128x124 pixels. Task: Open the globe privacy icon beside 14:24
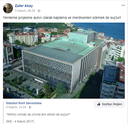click(x=30, y=107)
